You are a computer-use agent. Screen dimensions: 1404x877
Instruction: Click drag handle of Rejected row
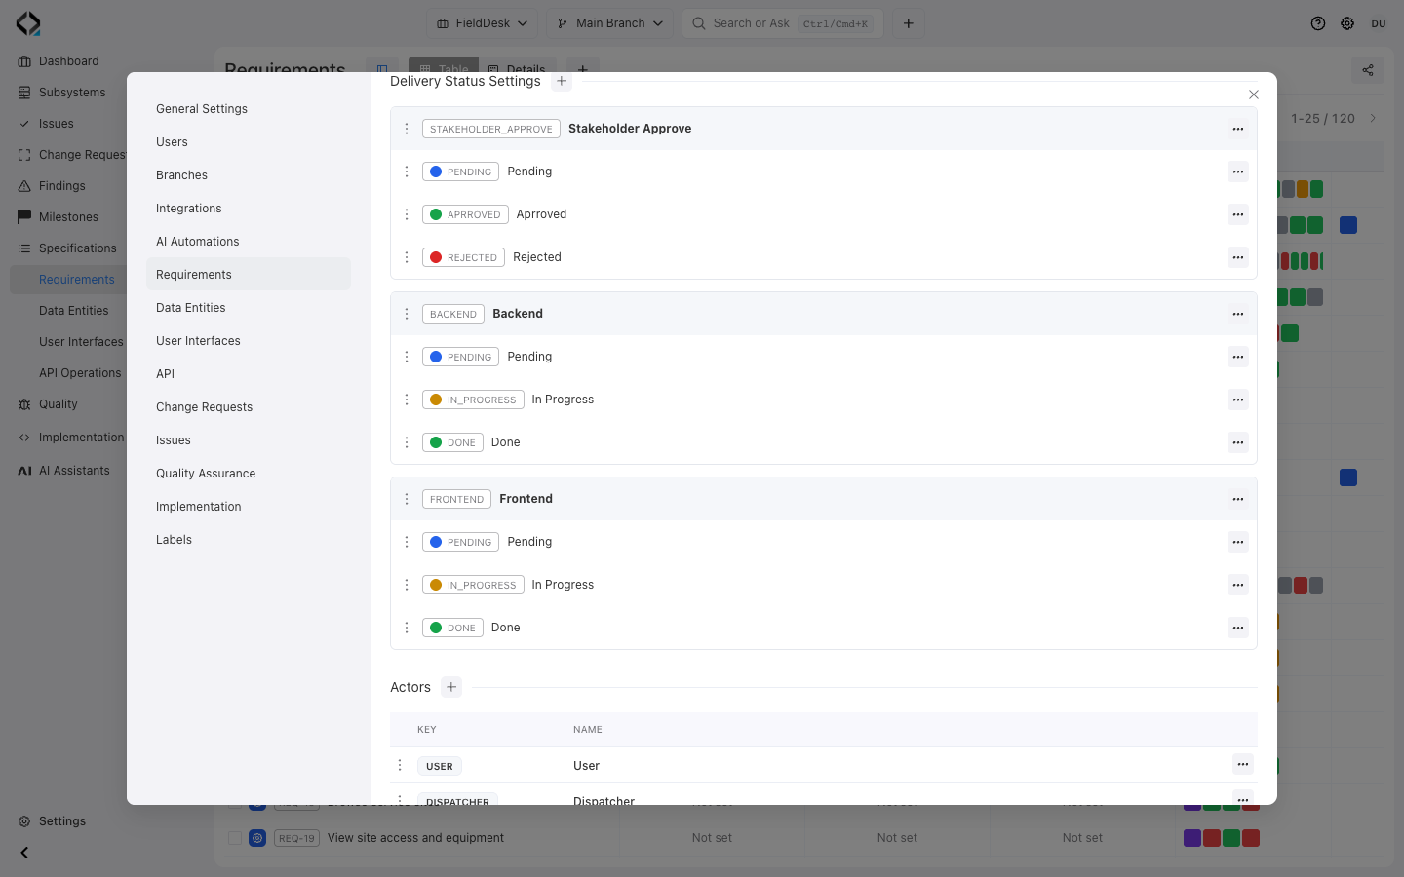(407, 257)
